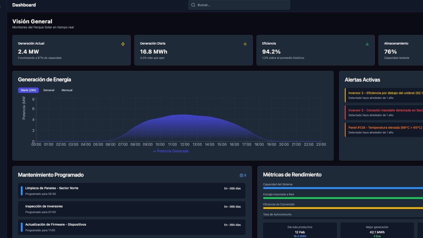The width and height of the screenshot is (423, 238).
Task: Open the Inversor 2 Eficiencia por debajo alert
Action: point(384,95)
